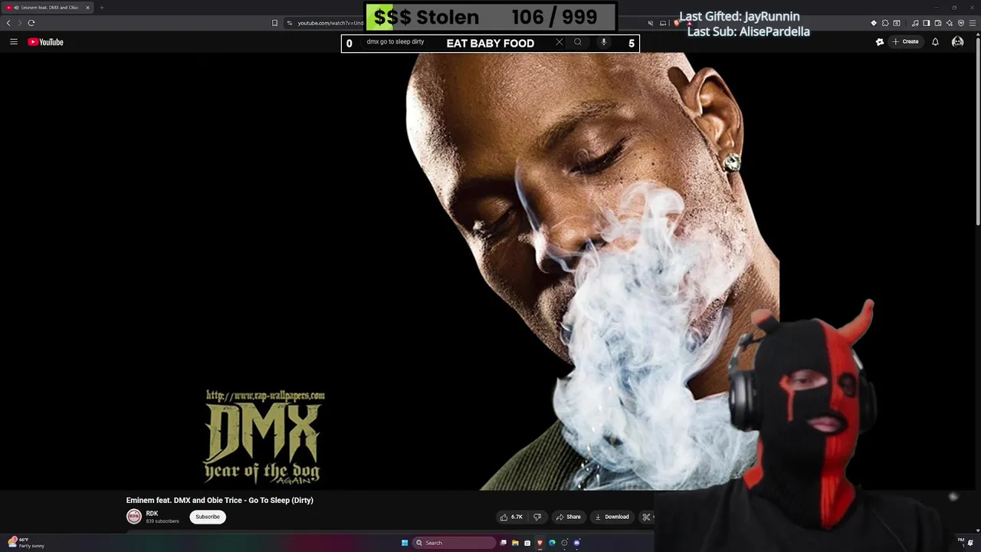This screenshot has height=552, width=981.
Task: Bookmark this page with bookmark icon
Action: click(274, 23)
